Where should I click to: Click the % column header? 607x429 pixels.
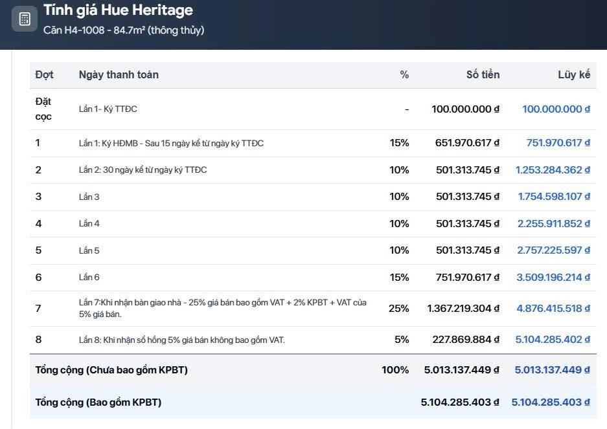(x=404, y=74)
